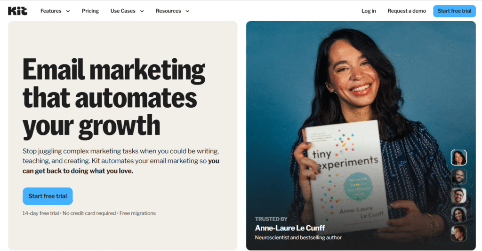Click Start free trial in header
The width and height of the screenshot is (482, 251).
coord(454,11)
